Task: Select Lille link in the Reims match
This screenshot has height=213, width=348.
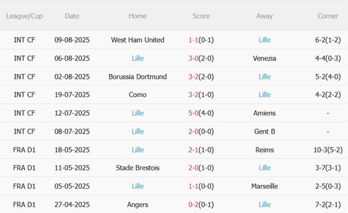Action: pos(138,150)
